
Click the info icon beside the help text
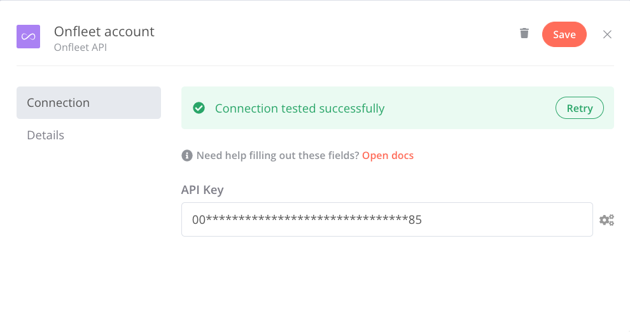pos(187,155)
